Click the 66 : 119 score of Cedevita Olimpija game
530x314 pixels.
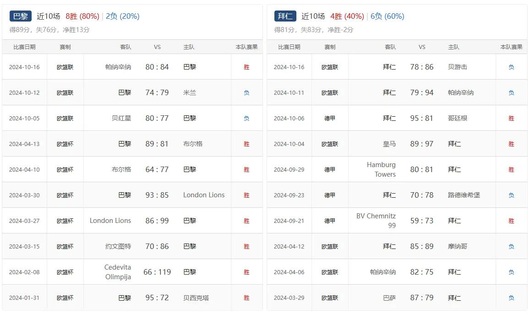tap(157, 272)
